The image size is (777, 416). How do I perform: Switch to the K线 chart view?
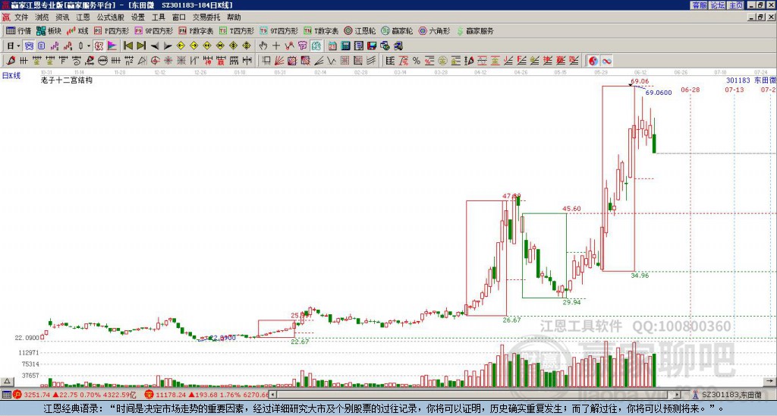point(77,30)
